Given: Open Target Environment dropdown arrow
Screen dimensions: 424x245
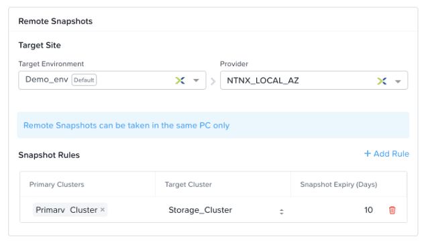Looking at the screenshot, I should tap(196, 80).
